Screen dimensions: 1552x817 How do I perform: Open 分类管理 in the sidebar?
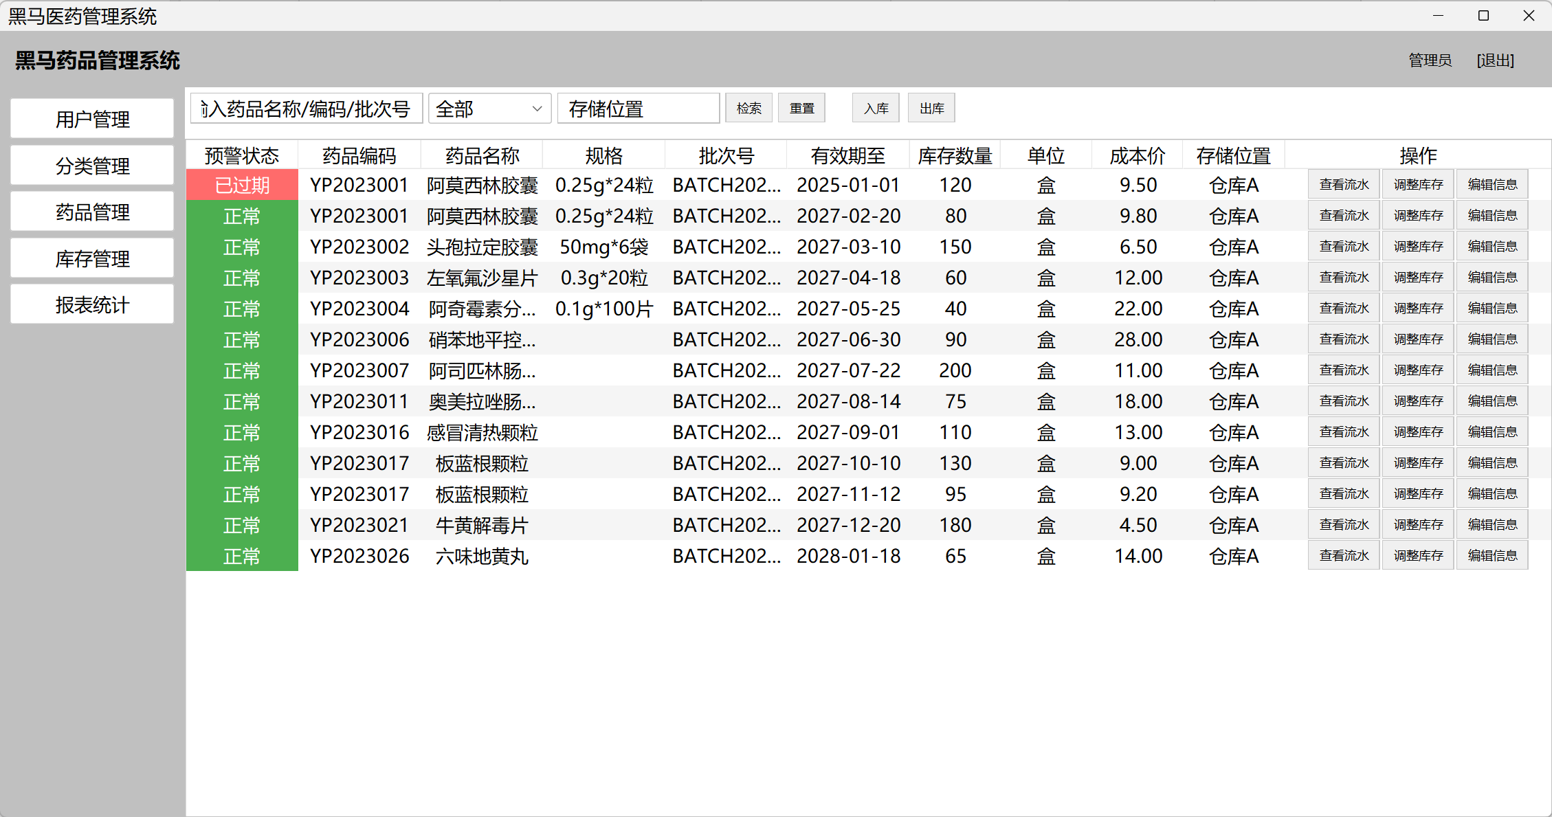tap(92, 166)
